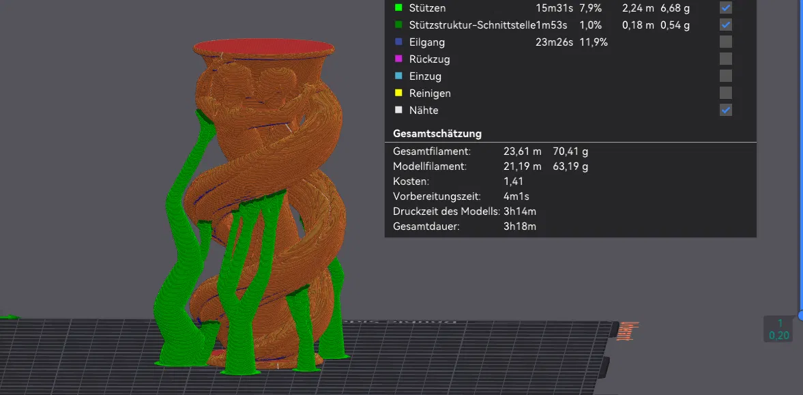Click the yellow Reinigen color swatch
Image resolution: width=803 pixels, height=395 pixels.
(x=399, y=93)
